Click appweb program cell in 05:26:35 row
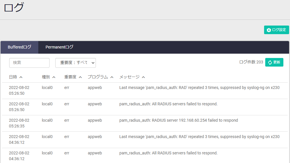This screenshot has height=163, width=290. pos(95,120)
